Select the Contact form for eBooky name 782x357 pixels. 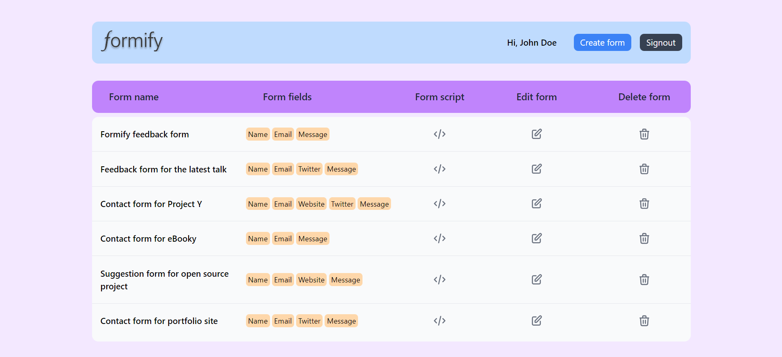(x=148, y=239)
